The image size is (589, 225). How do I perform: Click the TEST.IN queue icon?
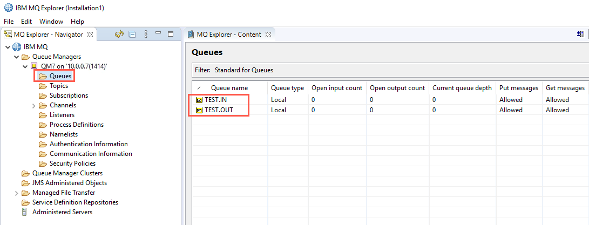(199, 100)
